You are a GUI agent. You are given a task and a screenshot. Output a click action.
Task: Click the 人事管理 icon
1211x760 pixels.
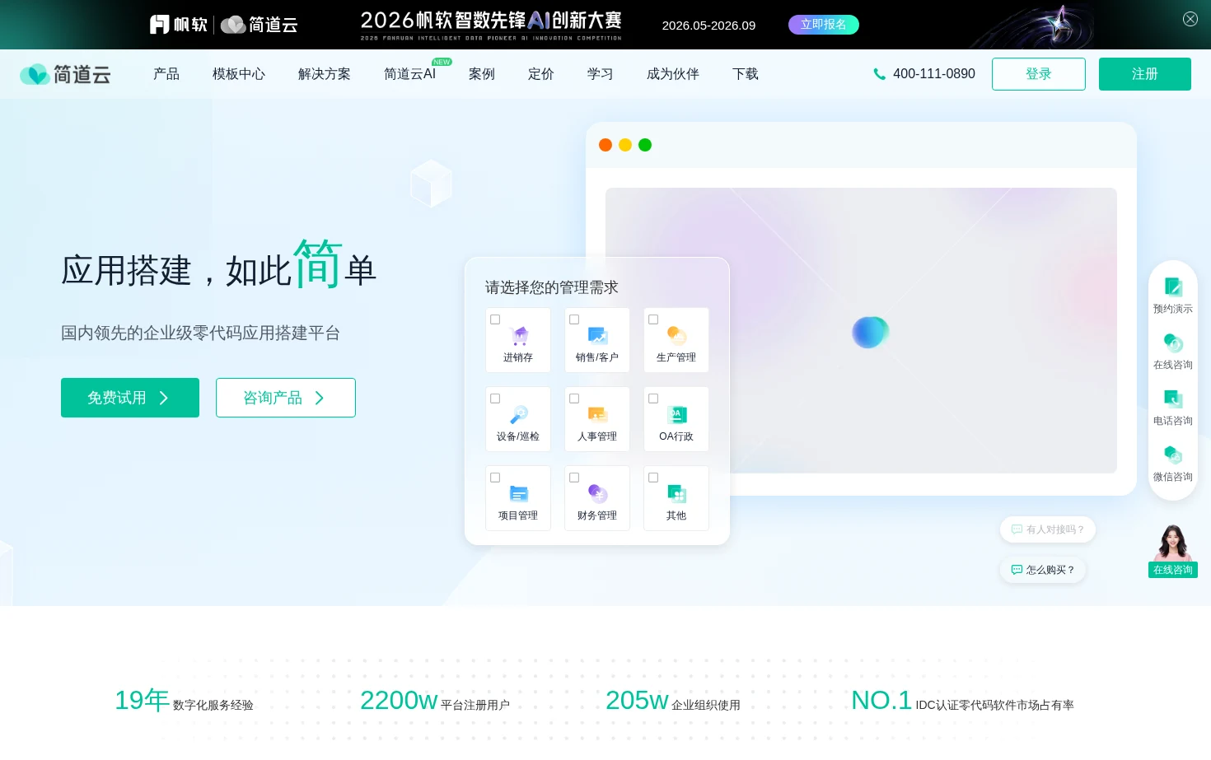click(597, 414)
